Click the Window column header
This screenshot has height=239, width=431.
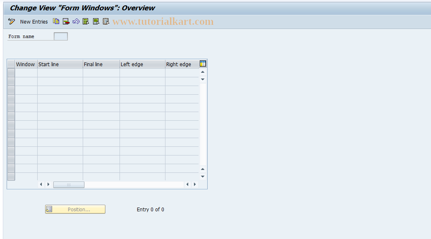[26, 64]
